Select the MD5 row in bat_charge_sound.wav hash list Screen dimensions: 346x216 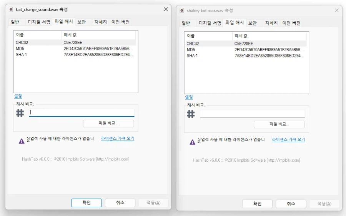[x=75, y=49]
